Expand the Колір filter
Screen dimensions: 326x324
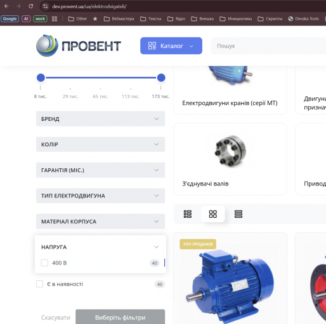pyautogui.click(x=100, y=144)
